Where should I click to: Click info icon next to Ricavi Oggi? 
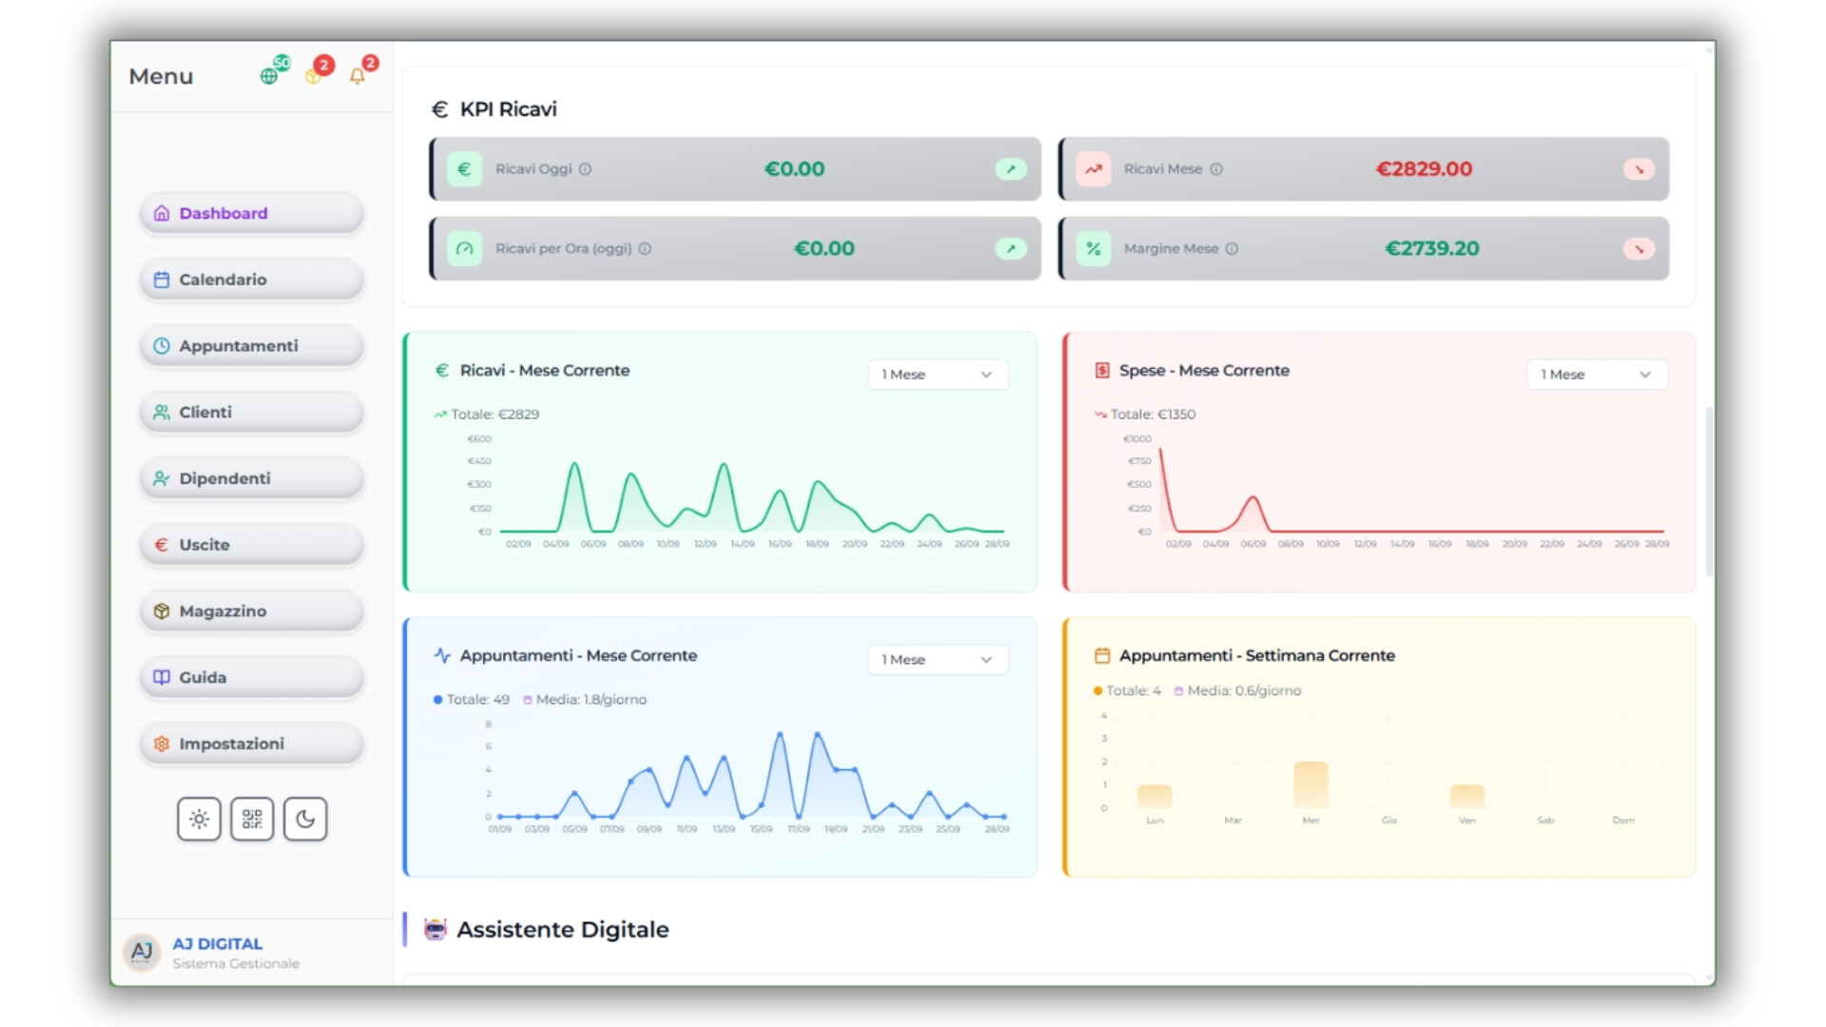(586, 169)
